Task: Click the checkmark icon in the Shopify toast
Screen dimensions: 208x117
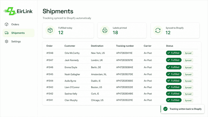Action: pos(165,109)
